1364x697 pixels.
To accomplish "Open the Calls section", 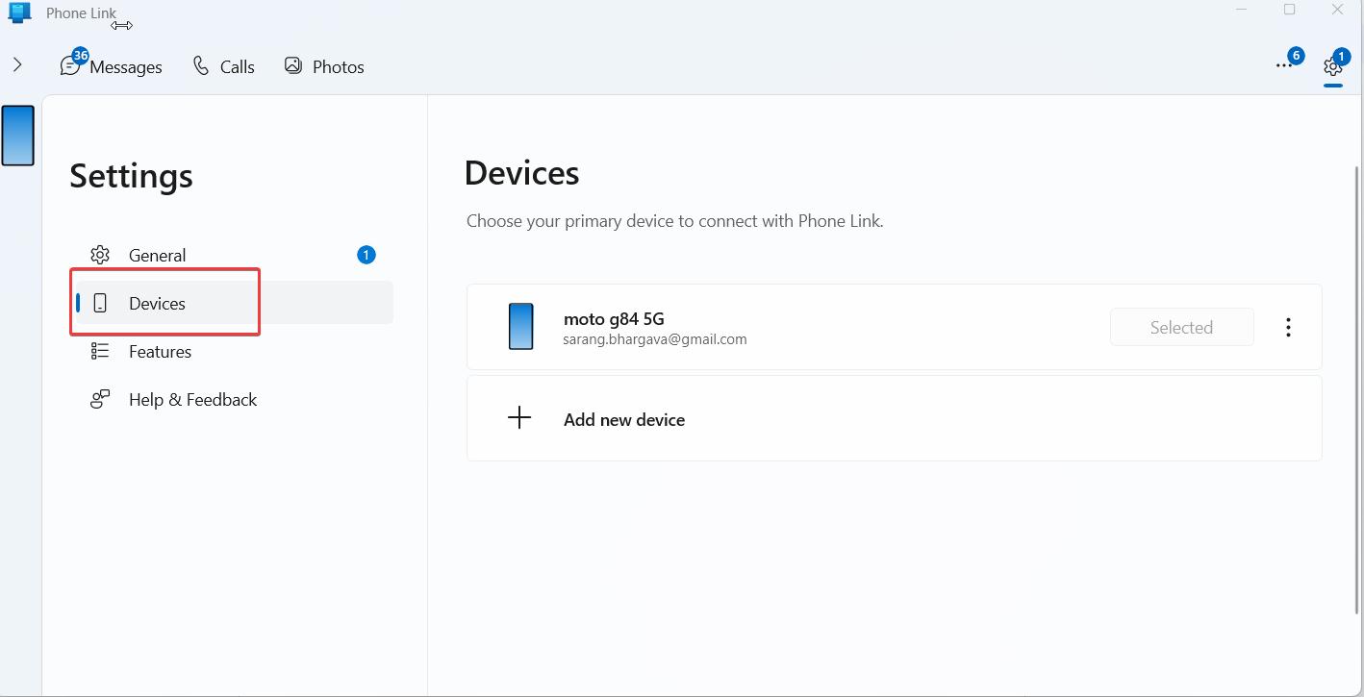I will point(222,66).
